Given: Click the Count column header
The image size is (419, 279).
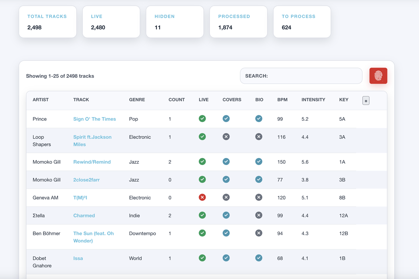Looking at the screenshot, I should tap(177, 100).
